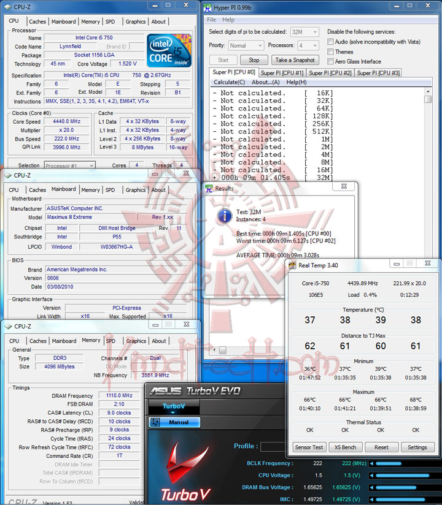Select the TurboV Manual mode button
This screenshot has width=442, height=505.
174,422
